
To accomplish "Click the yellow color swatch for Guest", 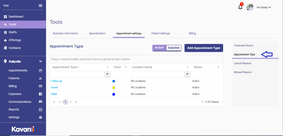I will click(114, 88).
